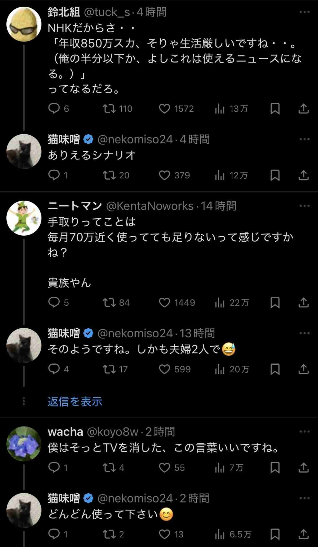
Task: Open more options on wacha's tweet
Action: (304, 432)
